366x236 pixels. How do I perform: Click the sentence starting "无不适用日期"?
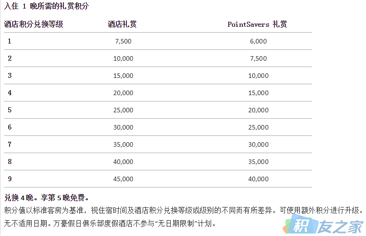[110, 224]
